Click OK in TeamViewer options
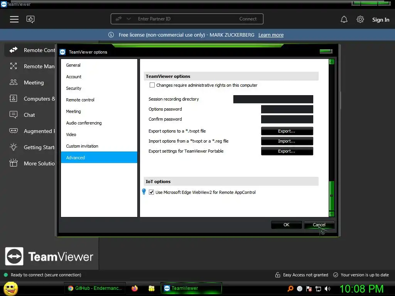Viewport: 395px width, 296px height. click(x=287, y=225)
